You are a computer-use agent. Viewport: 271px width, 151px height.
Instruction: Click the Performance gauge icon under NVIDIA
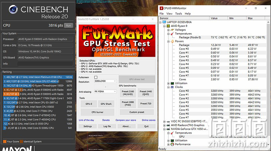click(172, 144)
